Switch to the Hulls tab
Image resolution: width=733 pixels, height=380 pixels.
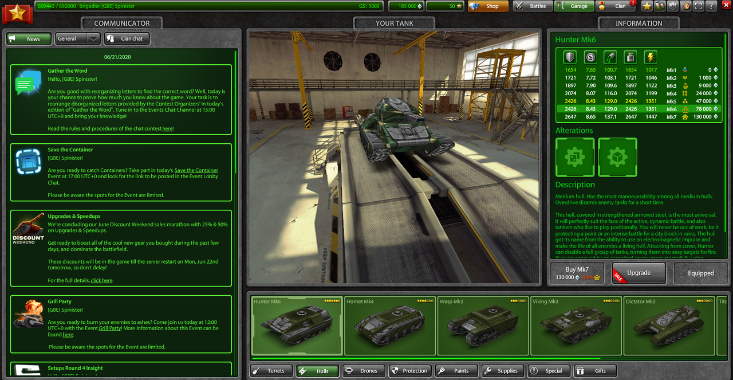317,371
